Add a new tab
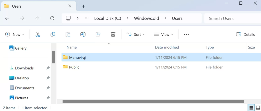The width and height of the screenshot is (261, 111). [83, 6]
